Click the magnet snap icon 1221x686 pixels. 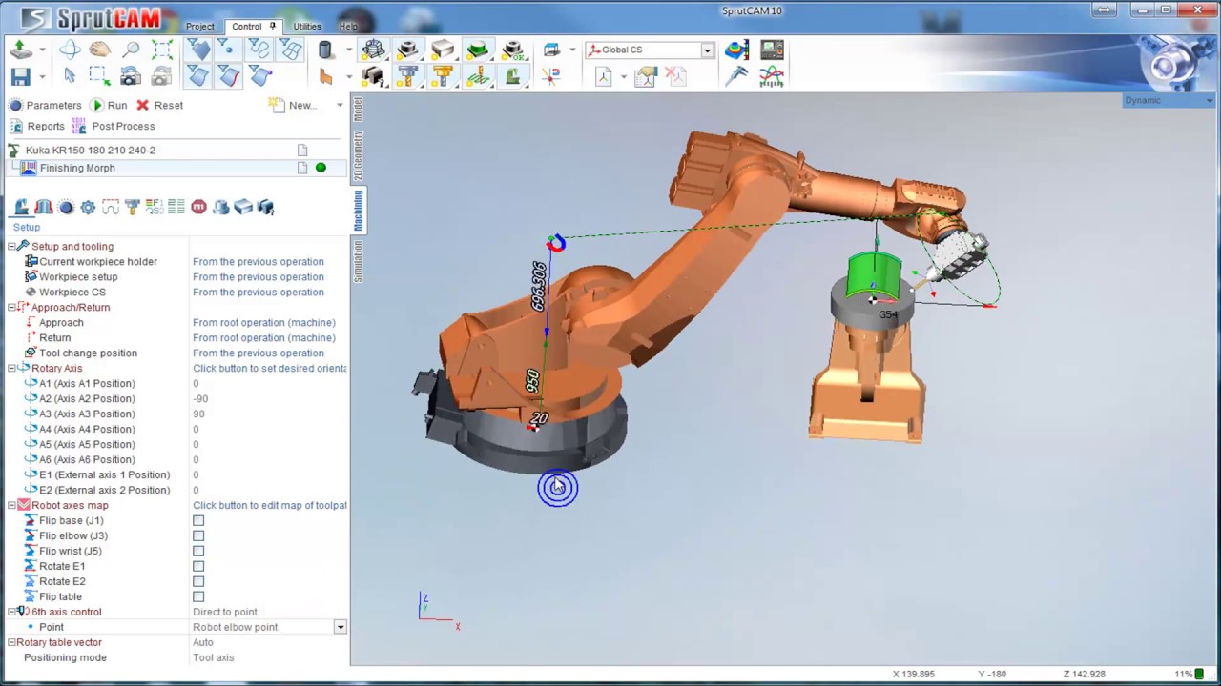click(550, 76)
